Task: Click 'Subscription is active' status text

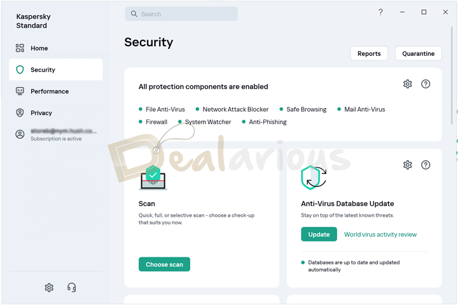Action: pos(56,139)
